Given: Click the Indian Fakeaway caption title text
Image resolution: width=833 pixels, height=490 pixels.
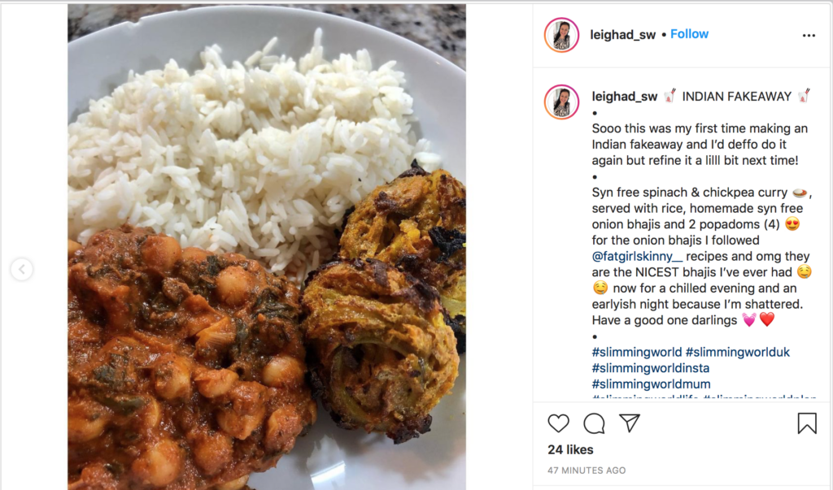Looking at the screenshot, I should coord(736,97).
